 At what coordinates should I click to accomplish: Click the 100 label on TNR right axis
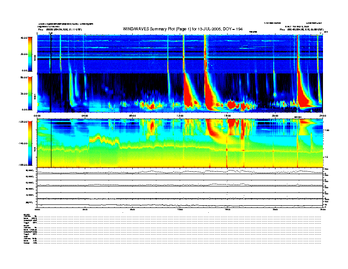[326, 130]
